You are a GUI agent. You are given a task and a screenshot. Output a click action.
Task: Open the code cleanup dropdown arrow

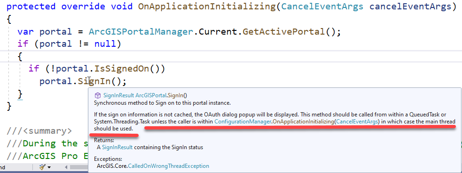[49, 167]
